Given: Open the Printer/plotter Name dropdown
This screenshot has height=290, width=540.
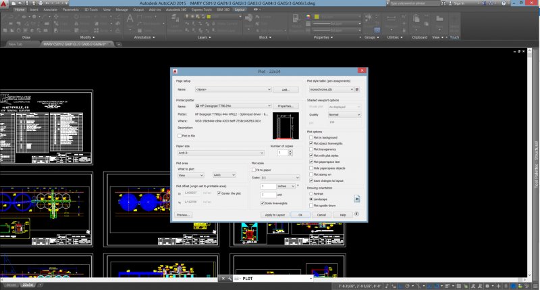Looking at the screenshot, I should 233,106.
